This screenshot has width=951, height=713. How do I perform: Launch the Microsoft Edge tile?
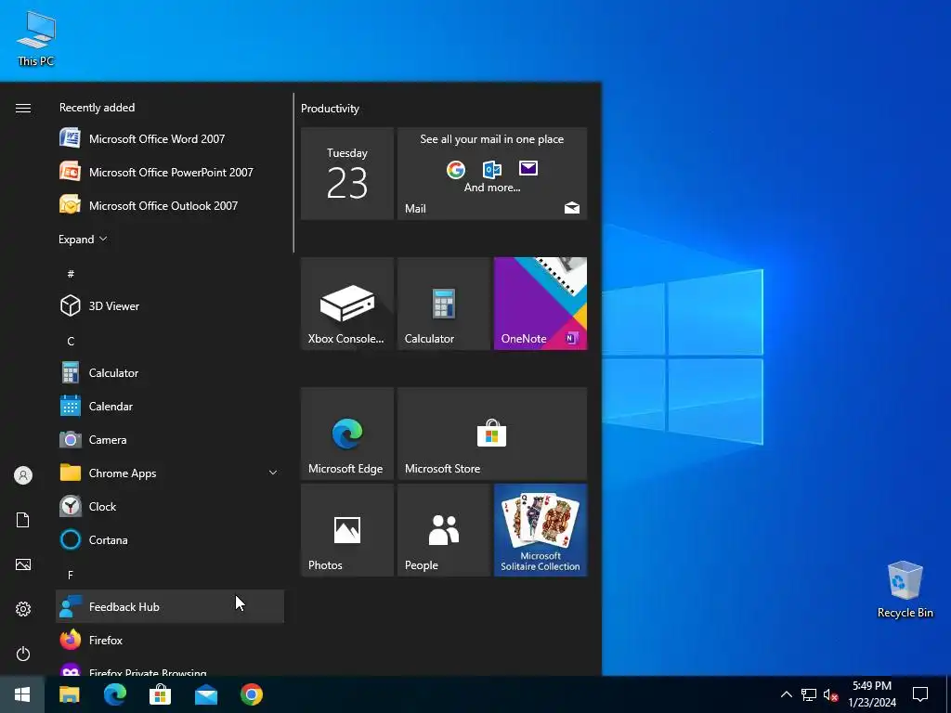tap(347, 434)
